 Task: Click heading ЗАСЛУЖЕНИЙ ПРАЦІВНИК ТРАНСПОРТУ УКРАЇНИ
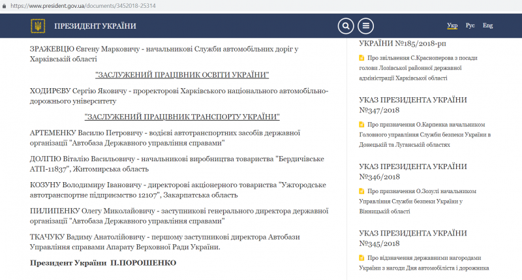coord(182,117)
